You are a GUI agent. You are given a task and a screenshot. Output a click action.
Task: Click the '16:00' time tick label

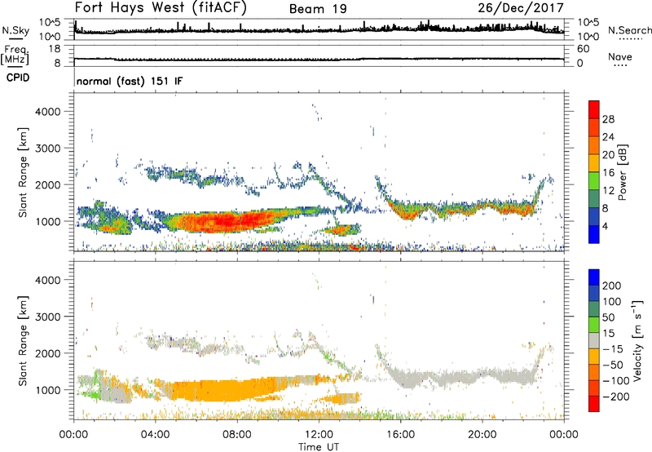(400, 435)
